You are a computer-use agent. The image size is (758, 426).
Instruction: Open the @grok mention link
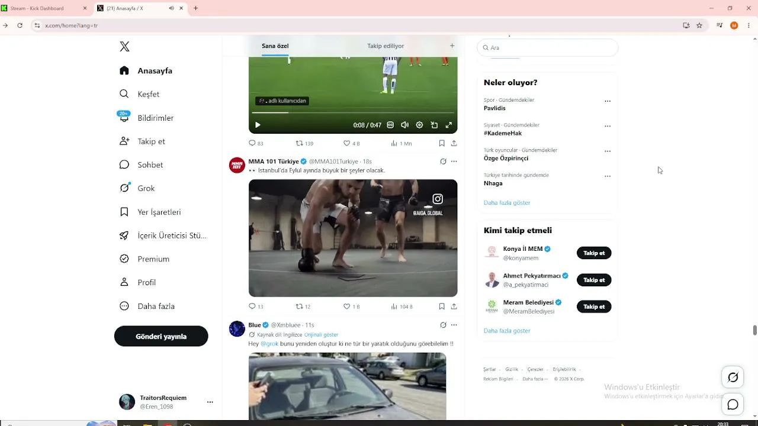click(269, 344)
